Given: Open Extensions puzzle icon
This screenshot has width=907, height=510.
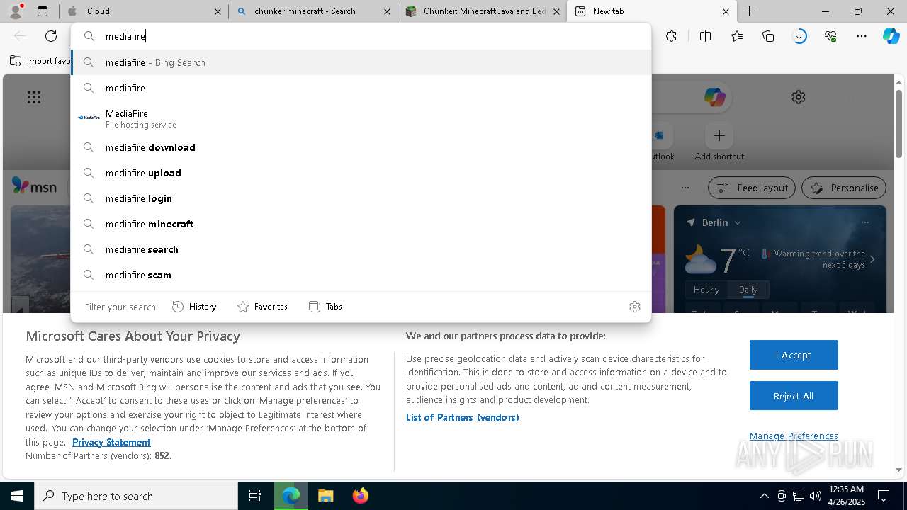Looking at the screenshot, I should [x=671, y=36].
